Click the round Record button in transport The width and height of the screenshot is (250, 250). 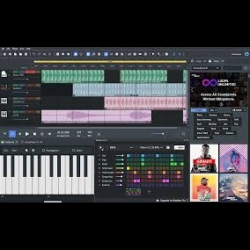(42, 134)
